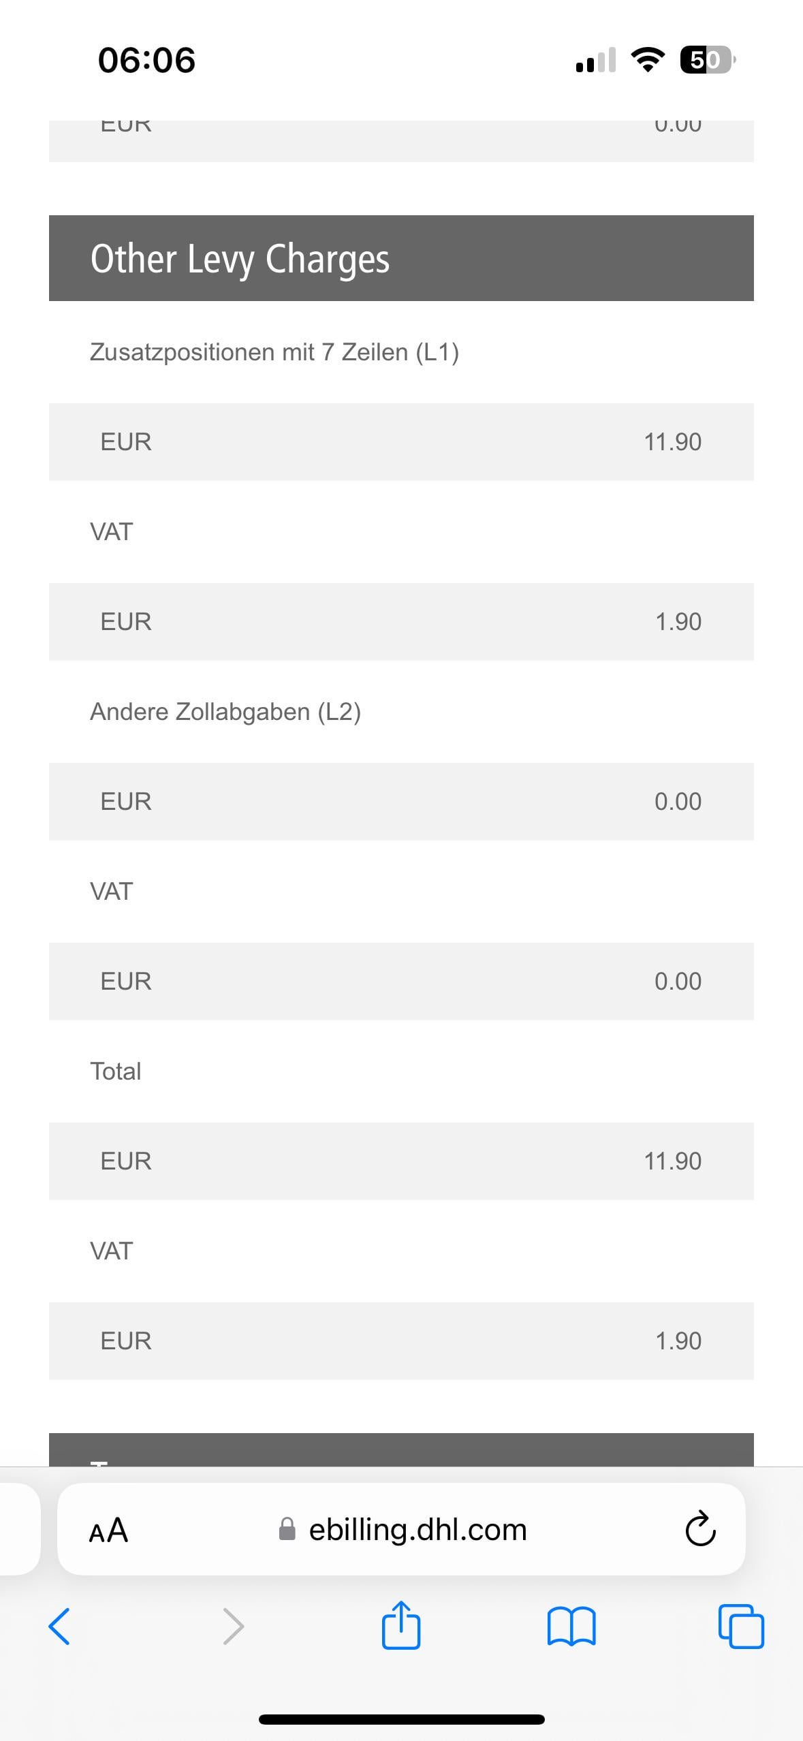This screenshot has width=803, height=1741.
Task: Open the bookmarks book icon
Action: point(571,1627)
